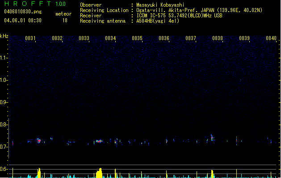The height and width of the screenshot is (178, 281).
Task: Click the long meteor echo before 0834
Action: 99,141
